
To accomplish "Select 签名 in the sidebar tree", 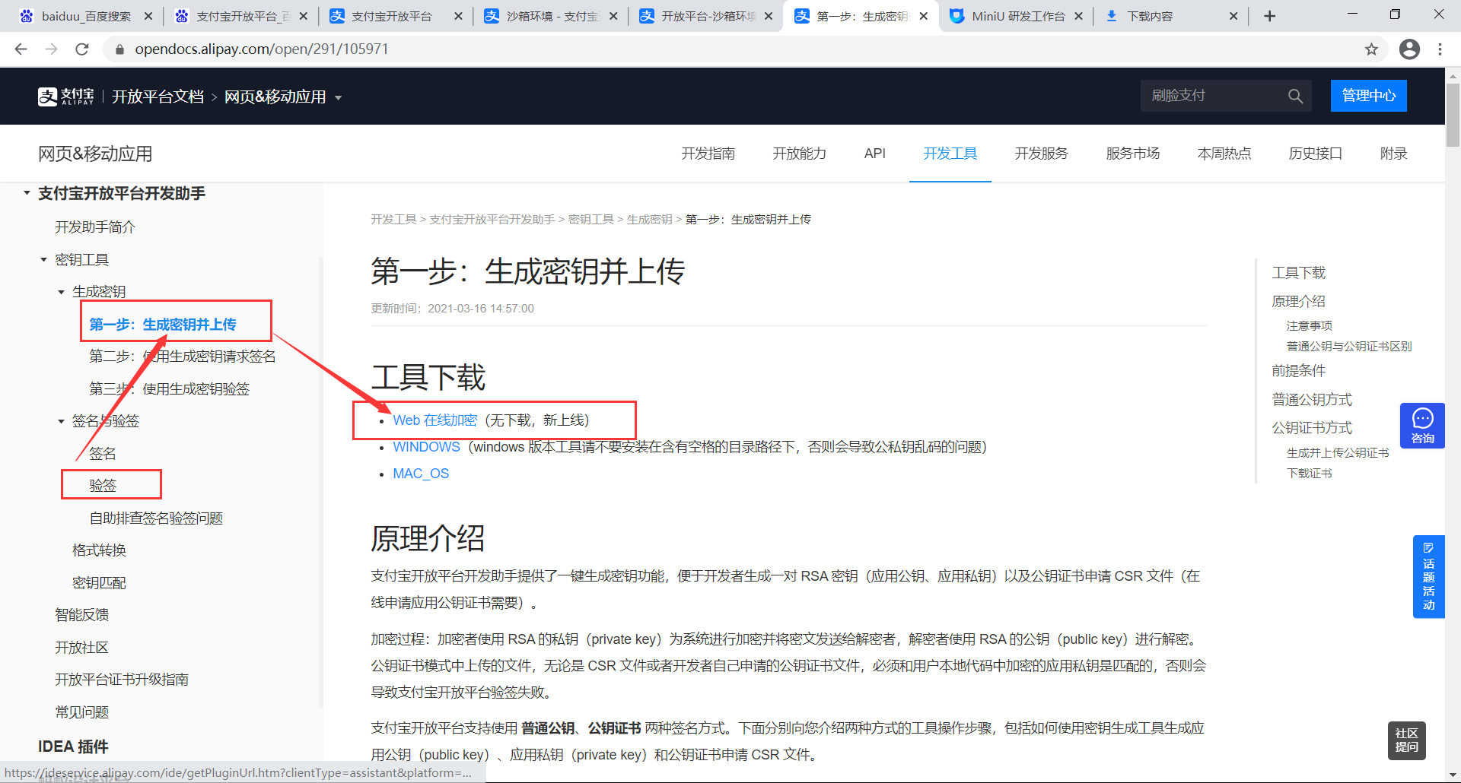I will coord(102,454).
